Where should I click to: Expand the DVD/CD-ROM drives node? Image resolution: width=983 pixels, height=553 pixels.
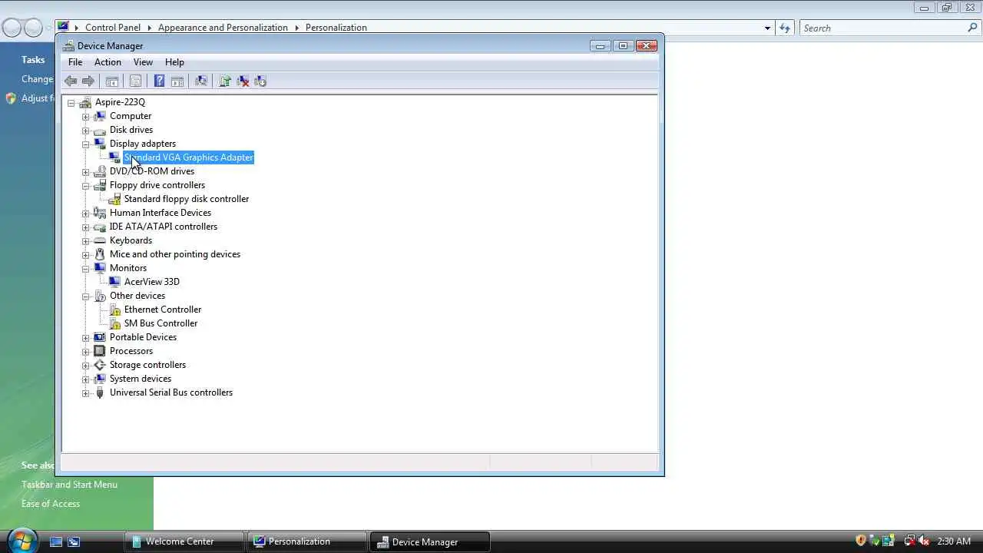coord(86,171)
